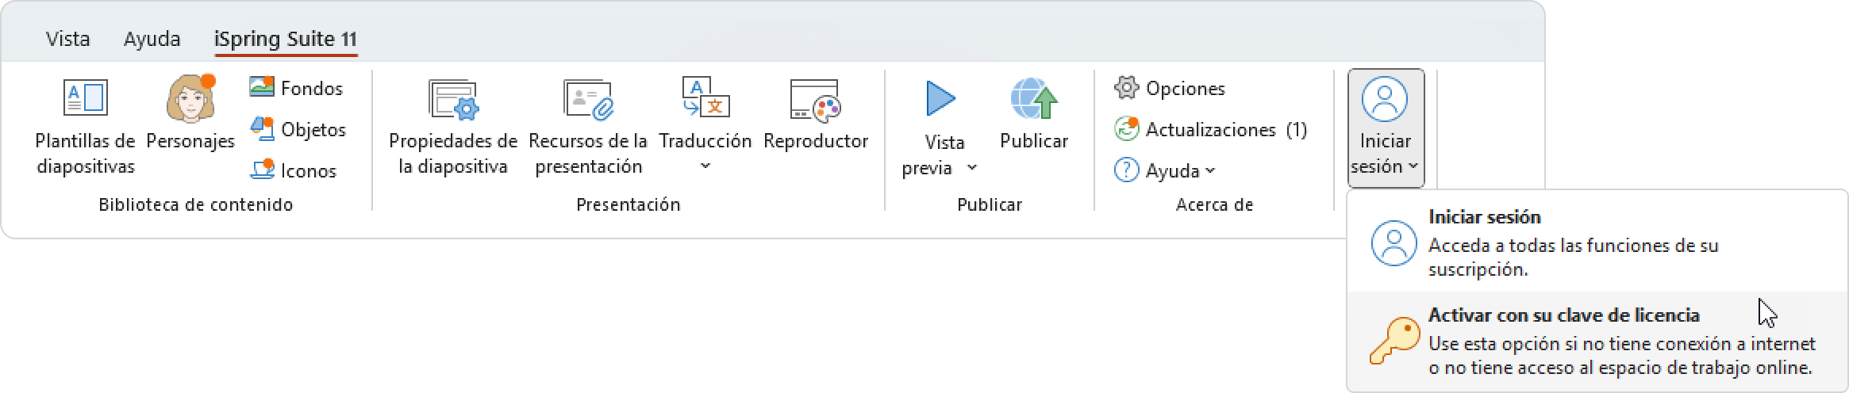Image resolution: width=1849 pixels, height=393 pixels.
Task: Check Actualizaciones (1) updates
Action: (1210, 129)
